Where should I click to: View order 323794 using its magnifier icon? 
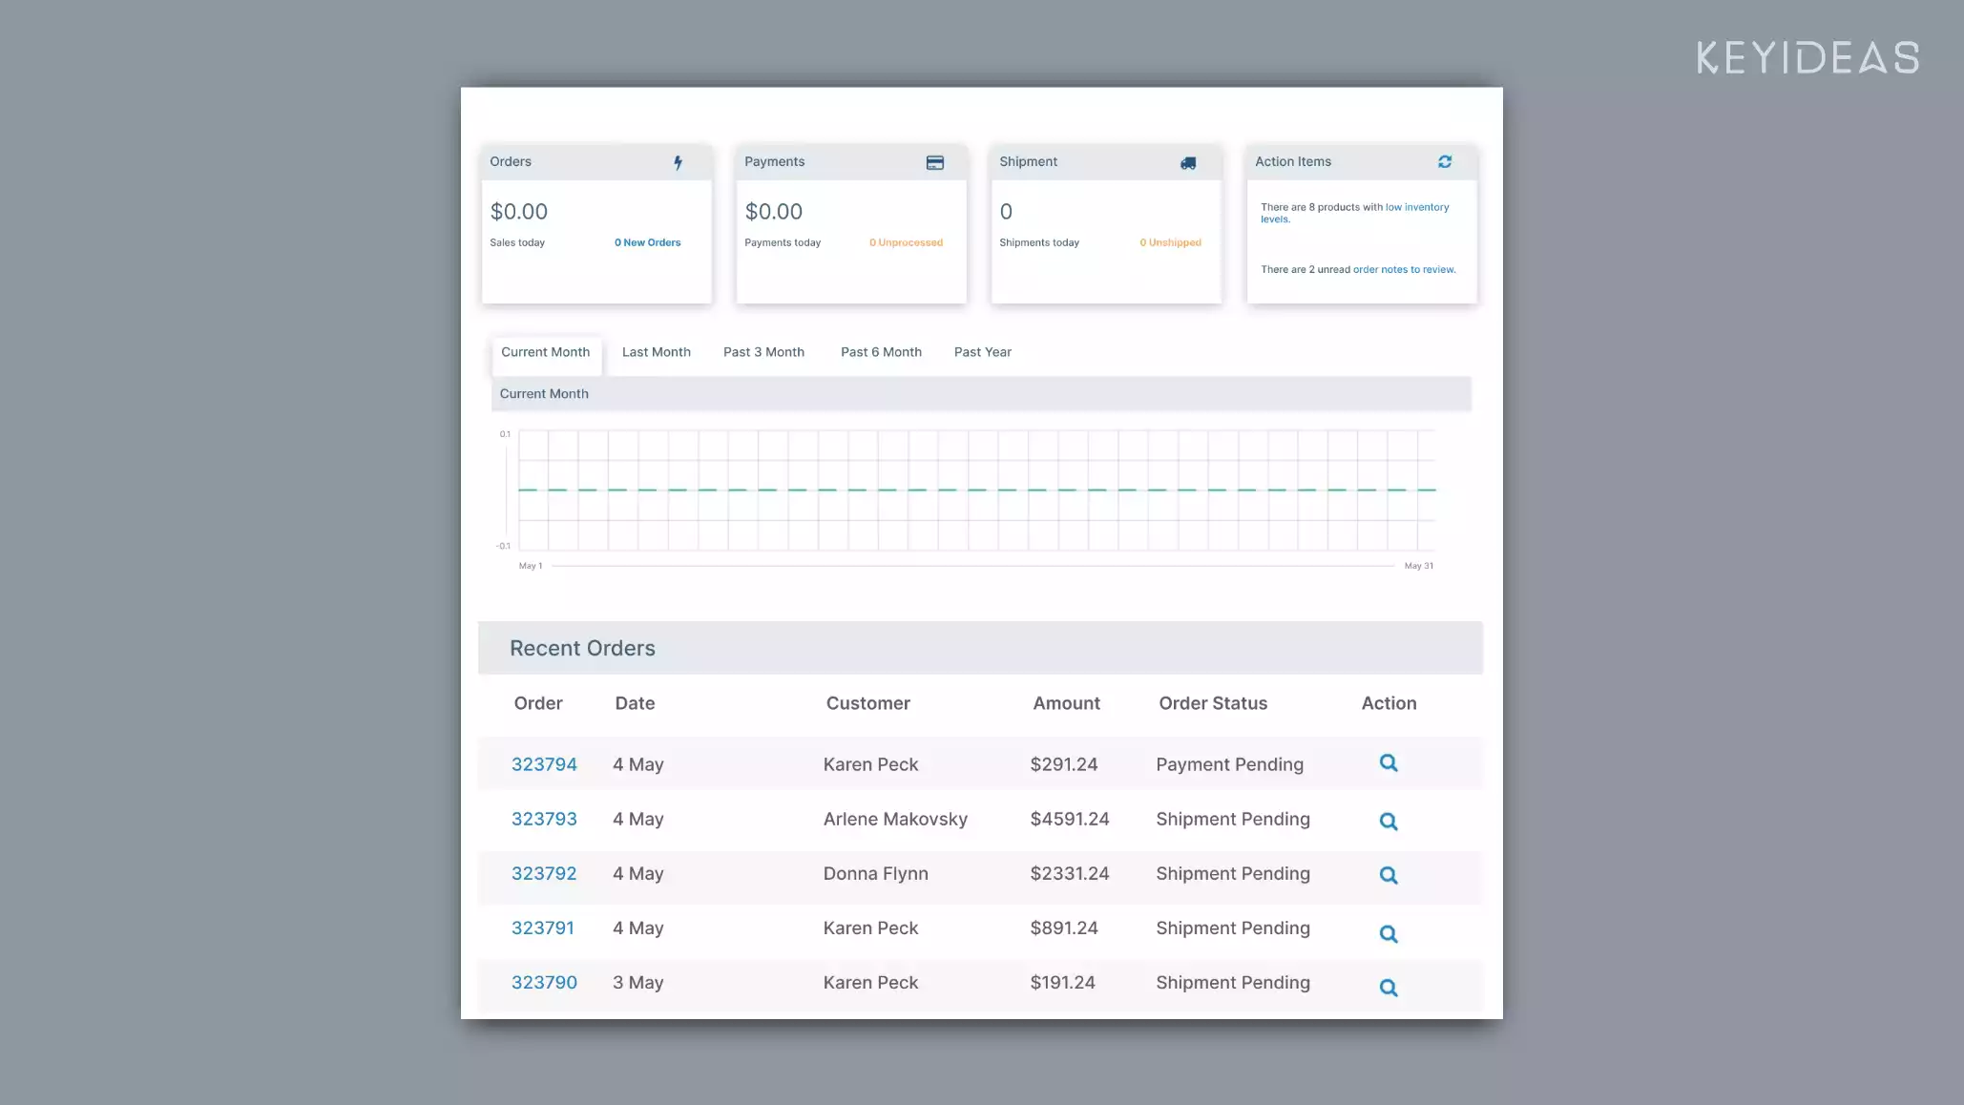tap(1389, 762)
